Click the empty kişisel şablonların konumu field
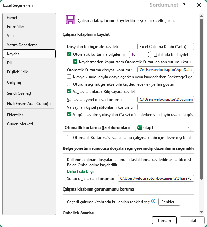 click(x=166, y=107)
